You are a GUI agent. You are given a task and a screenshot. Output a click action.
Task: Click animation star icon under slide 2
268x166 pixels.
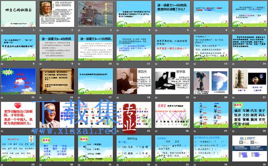click(41, 30)
